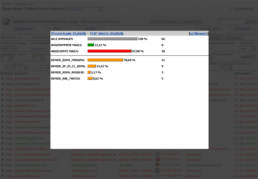Viewport: 258px width, 179px height.
Task: Open the haggybear.de domain dropdown
Action: [84, 9]
